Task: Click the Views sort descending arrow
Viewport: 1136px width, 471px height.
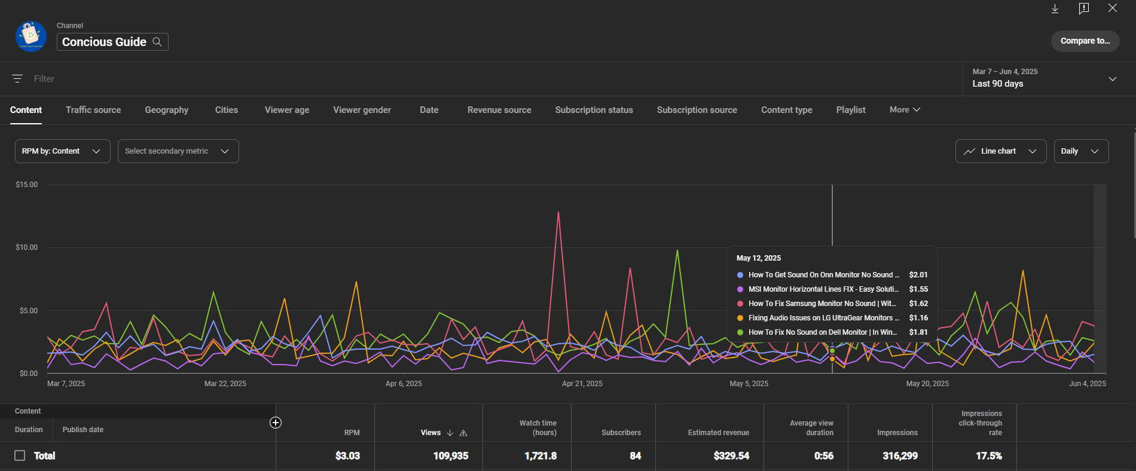Action: pos(450,433)
